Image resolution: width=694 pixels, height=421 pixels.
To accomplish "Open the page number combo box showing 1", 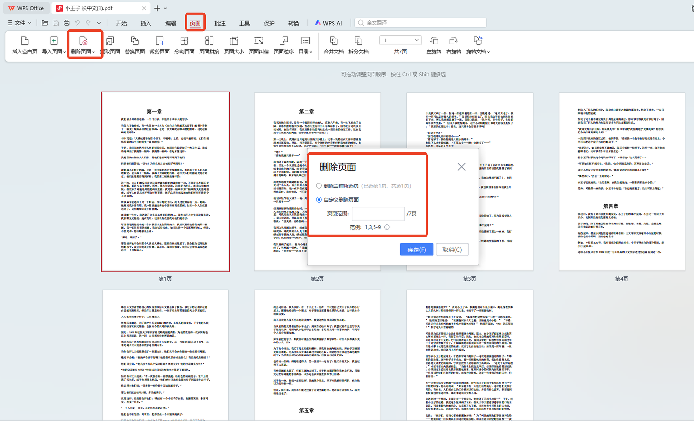I will pos(400,40).
